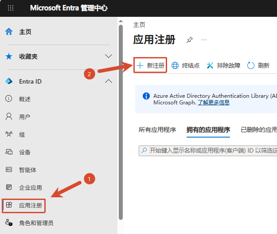Switch to the 拥有的应用程序 tab
Screen dimensions: 277x234
point(208,130)
